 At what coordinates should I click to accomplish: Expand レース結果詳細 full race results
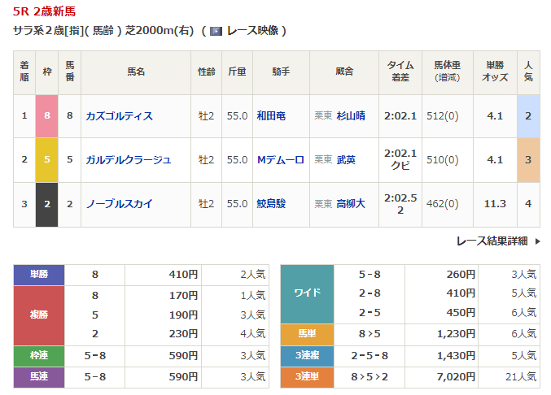(492, 241)
